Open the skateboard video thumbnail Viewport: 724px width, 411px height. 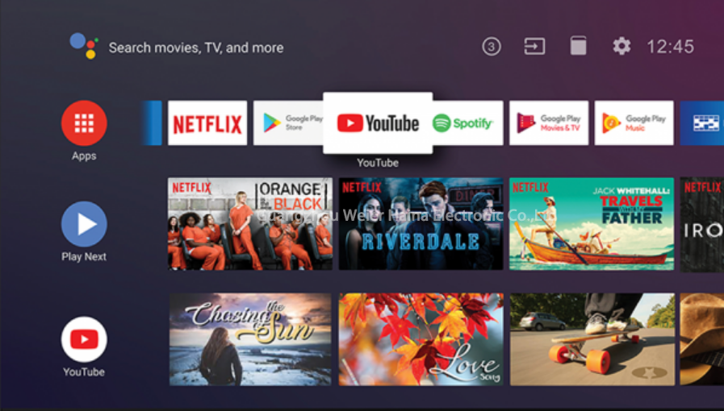pos(592,339)
